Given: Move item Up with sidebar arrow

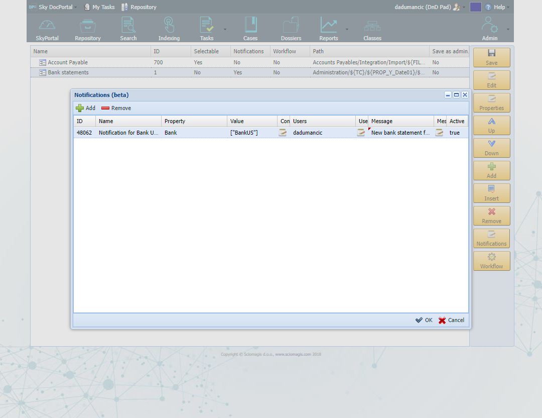Looking at the screenshot, I should point(491,125).
